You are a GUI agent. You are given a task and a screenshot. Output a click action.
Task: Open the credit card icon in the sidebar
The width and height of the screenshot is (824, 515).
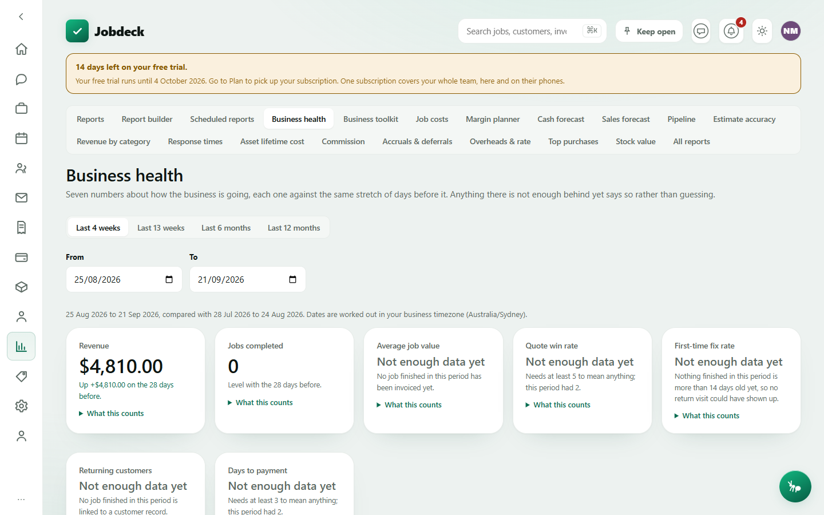[21, 257]
